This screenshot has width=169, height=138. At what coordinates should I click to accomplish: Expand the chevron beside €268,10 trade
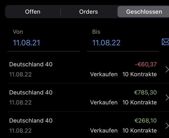pos(167,126)
